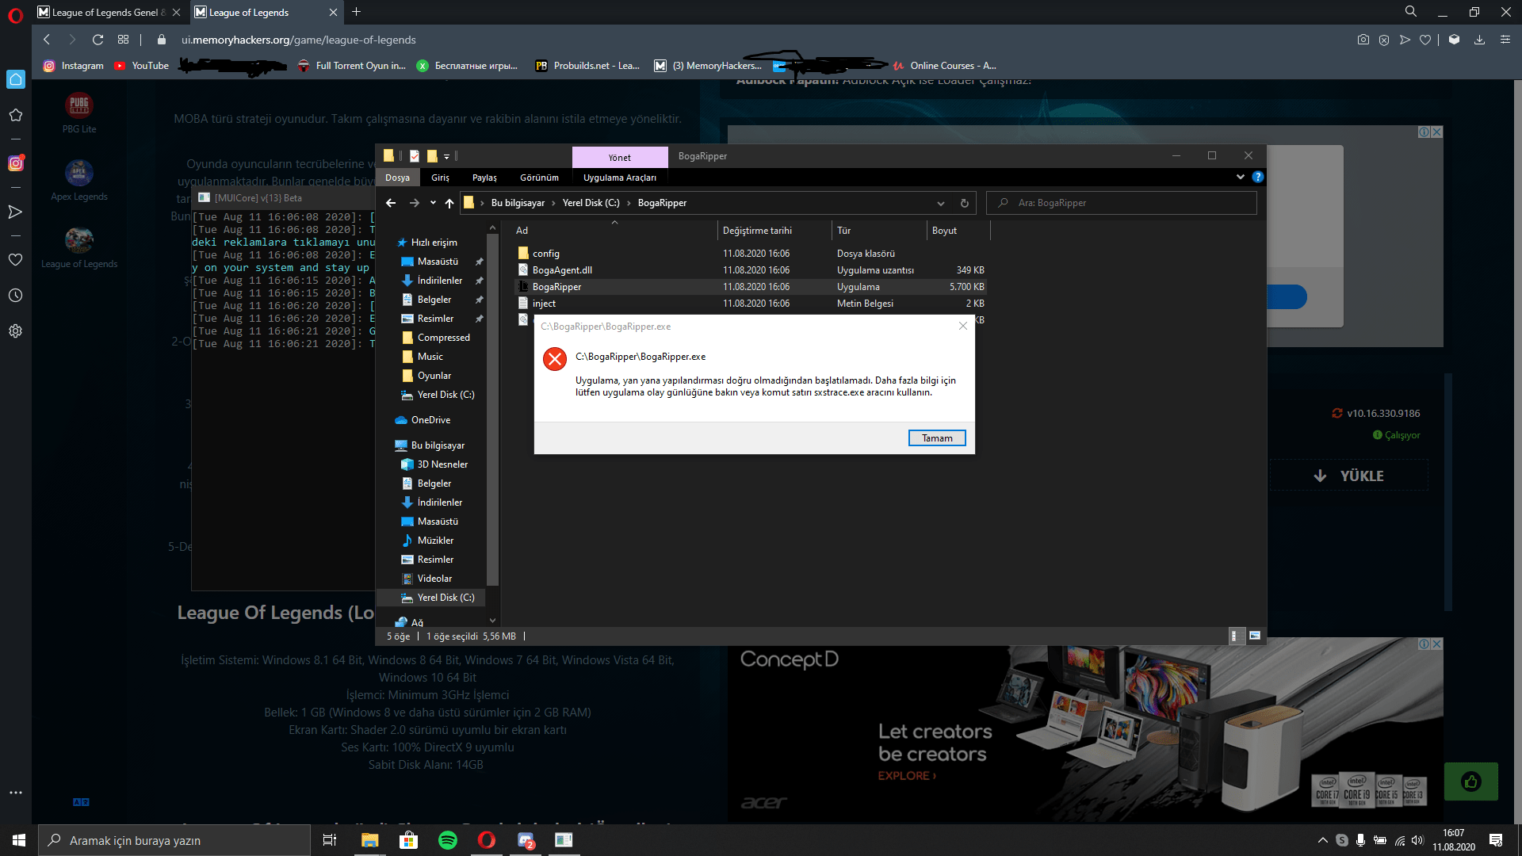The width and height of the screenshot is (1522, 856).
Task: Close the BogaRipper.exe error dialog
Action: (x=963, y=326)
